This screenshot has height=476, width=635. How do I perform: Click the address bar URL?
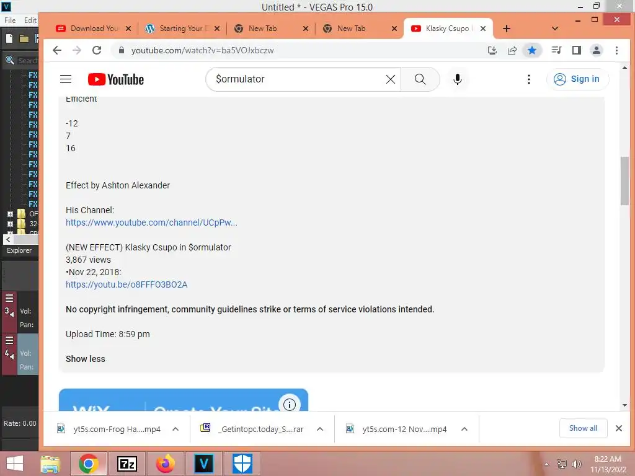(x=203, y=51)
